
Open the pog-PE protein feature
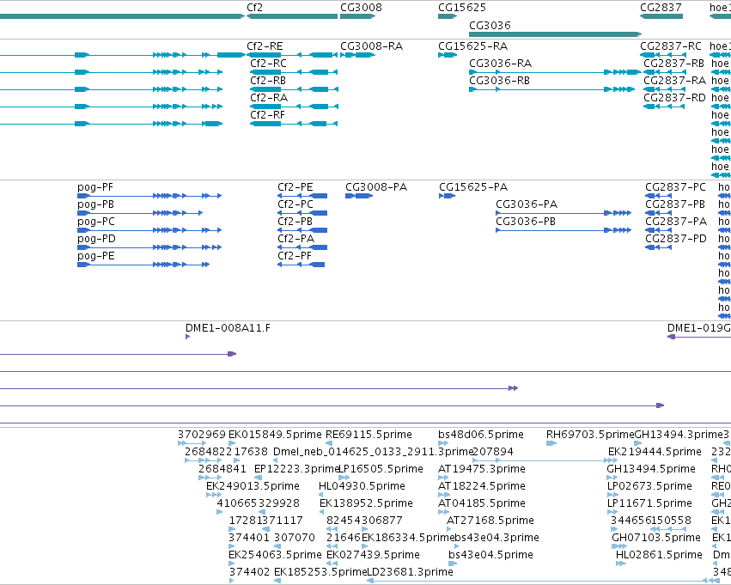(x=143, y=265)
